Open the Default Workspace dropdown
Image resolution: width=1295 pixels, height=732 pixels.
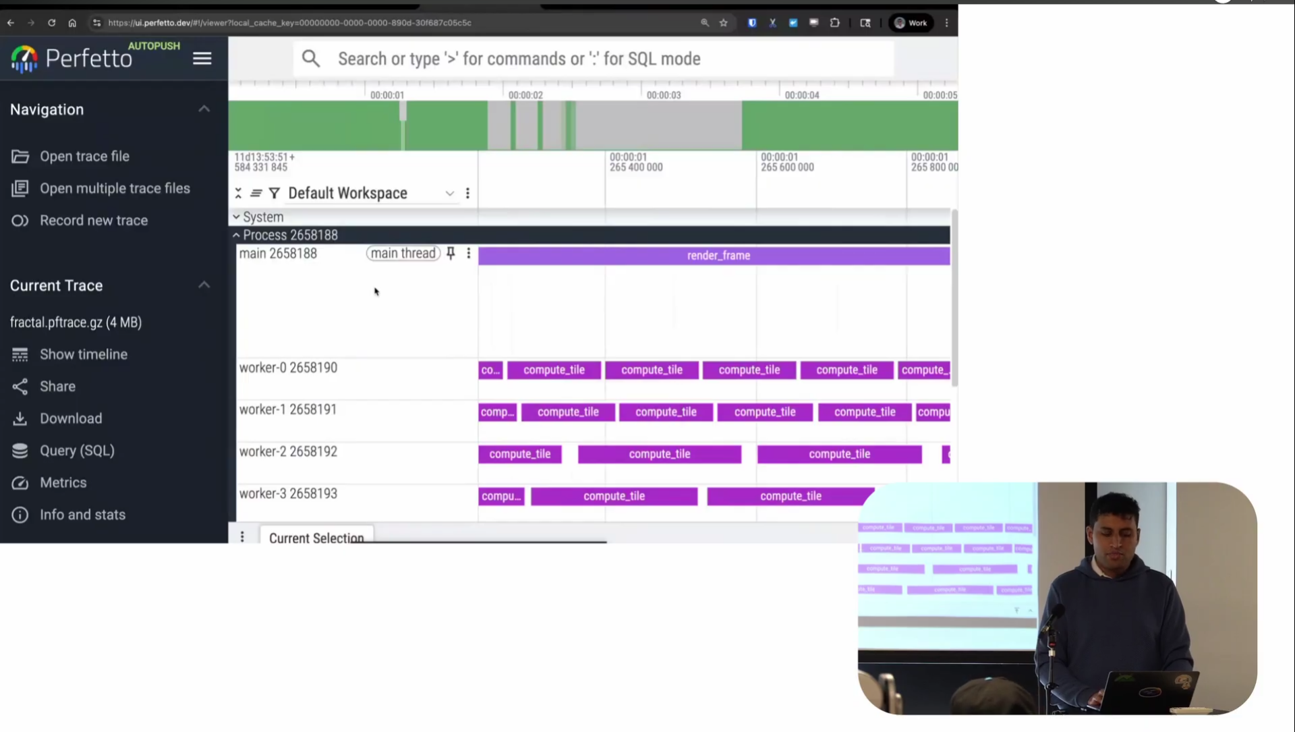tap(449, 194)
